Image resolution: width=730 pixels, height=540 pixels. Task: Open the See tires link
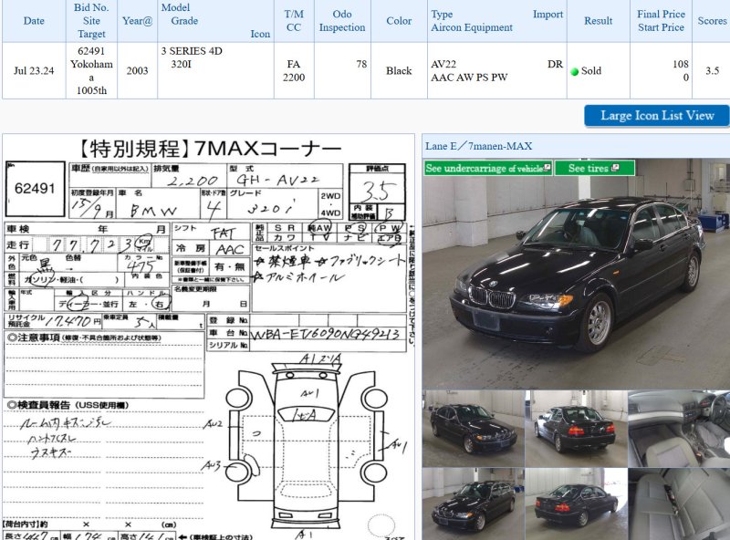(594, 168)
